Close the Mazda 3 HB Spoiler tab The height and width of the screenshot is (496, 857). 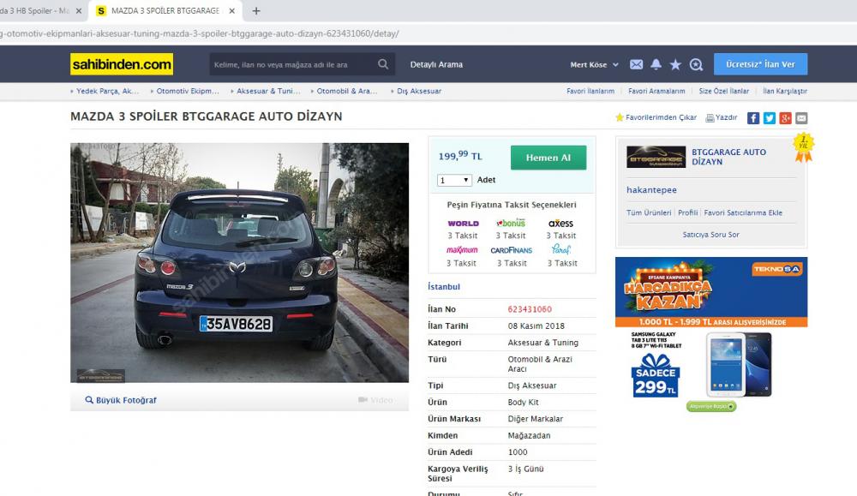point(79,11)
